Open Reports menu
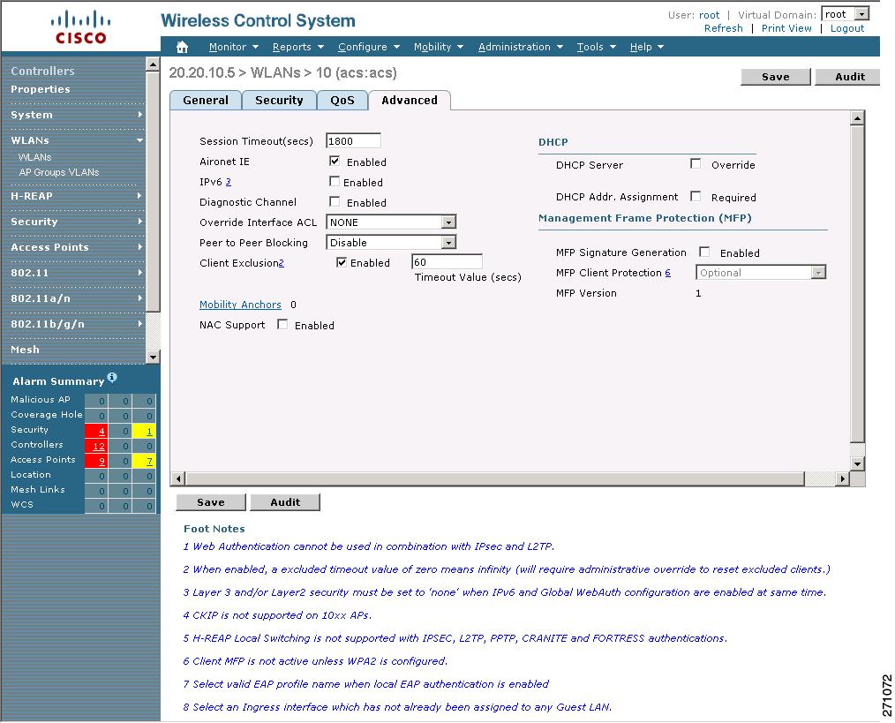895x723 pixels. click(298, 47)
